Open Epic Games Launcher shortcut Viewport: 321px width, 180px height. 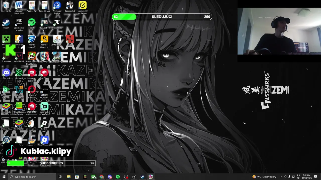tap(19, 25)
